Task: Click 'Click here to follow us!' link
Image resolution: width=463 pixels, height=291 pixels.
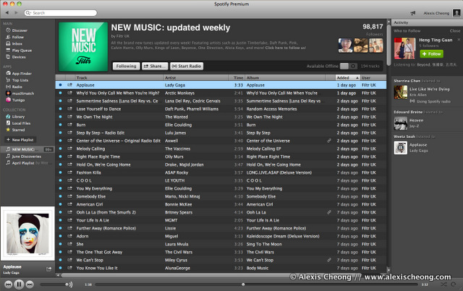Action: click(x=286, y=48)
